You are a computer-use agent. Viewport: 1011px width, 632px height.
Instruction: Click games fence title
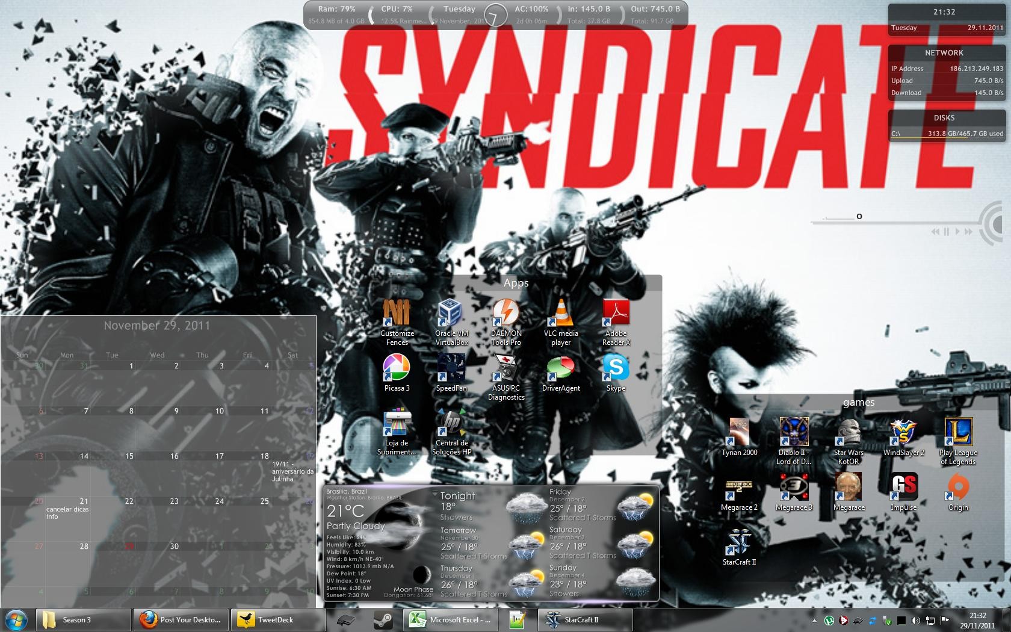[859, 402]
